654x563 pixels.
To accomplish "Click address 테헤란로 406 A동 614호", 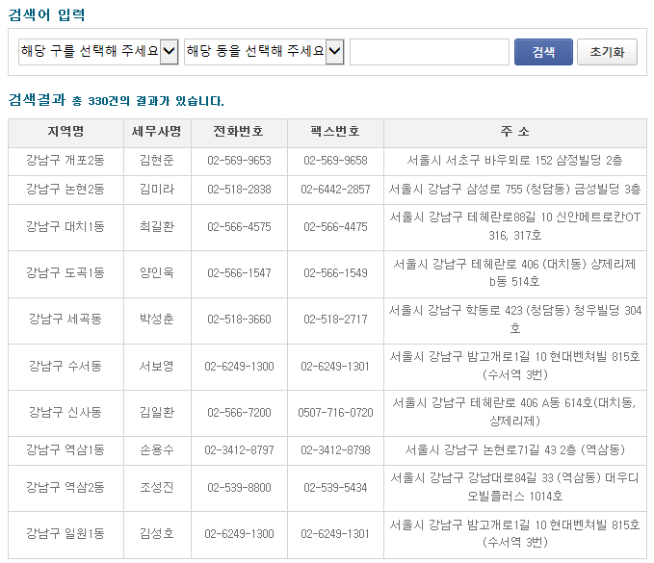I will pos(515,412).
